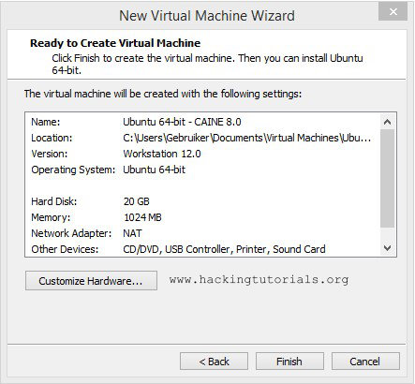Select the '1024 MB' memory value
This screenshot has width=415, height=384.
pyautogui.click(x=142, y=217)
